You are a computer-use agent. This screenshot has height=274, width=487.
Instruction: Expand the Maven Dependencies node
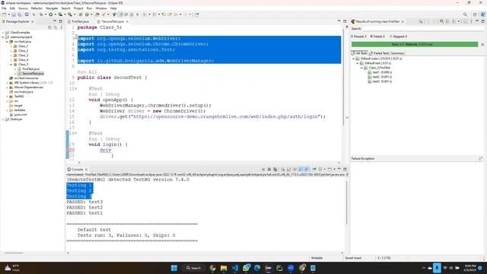(7, 88)
